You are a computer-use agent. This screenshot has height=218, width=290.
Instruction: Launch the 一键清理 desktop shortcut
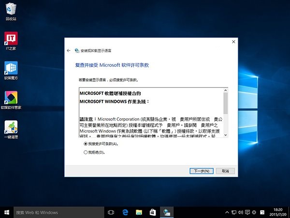pyautogui.click(x=11, y=129)
